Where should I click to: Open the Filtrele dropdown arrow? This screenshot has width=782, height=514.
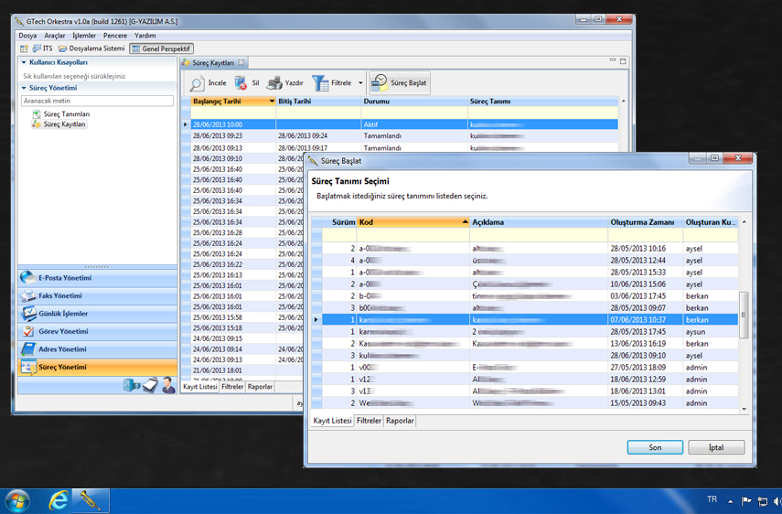coord(360,83)
